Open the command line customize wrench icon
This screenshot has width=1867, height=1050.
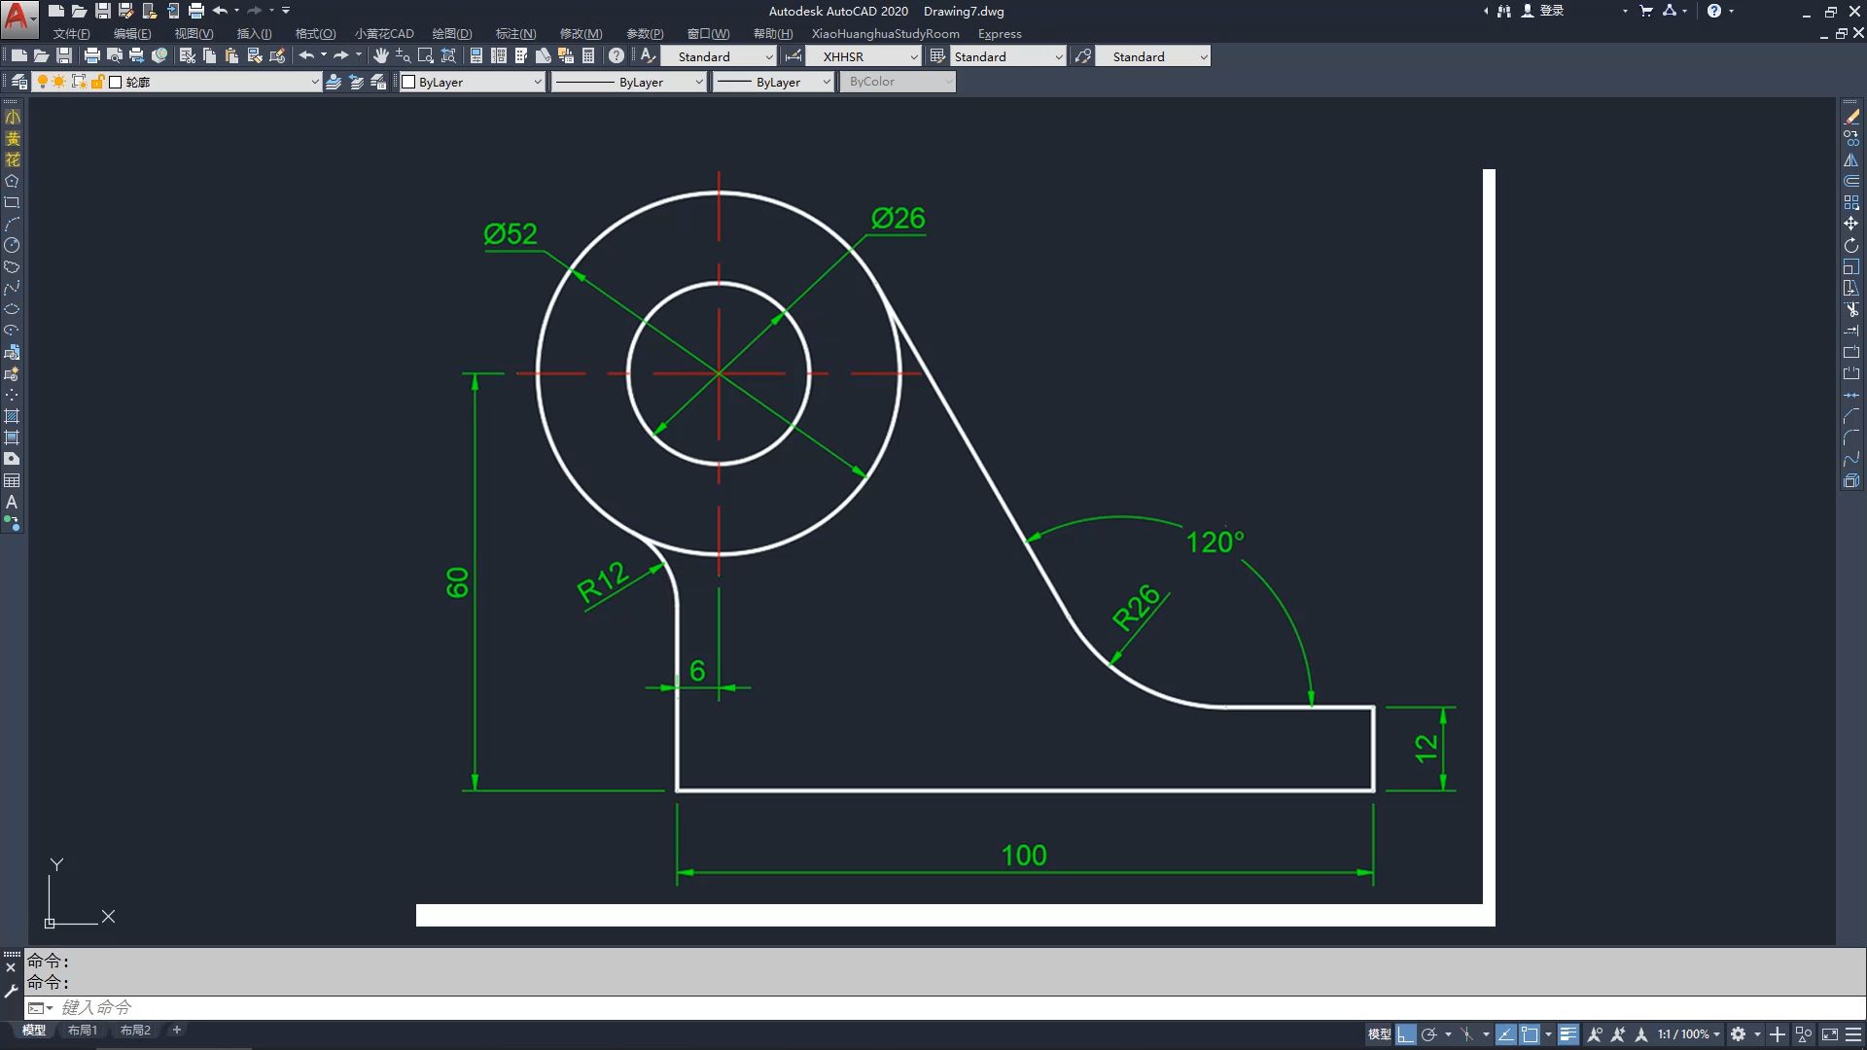coord(11,992)
